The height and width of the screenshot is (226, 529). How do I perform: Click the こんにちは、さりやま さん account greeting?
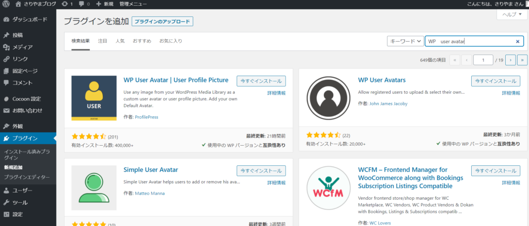pyautogui.click(x=495, y=4)
